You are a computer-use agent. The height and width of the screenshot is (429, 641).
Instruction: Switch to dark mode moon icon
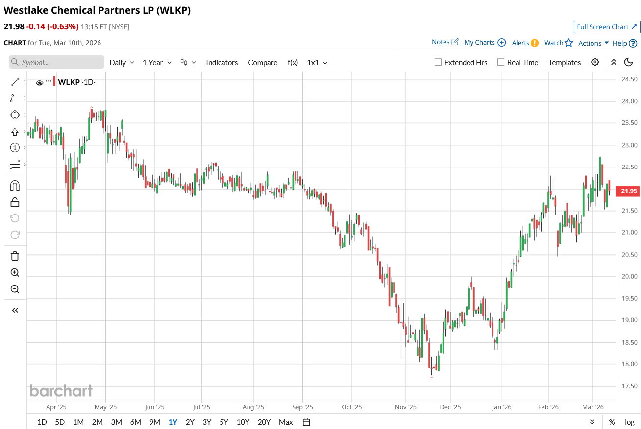tap(628, 62)
